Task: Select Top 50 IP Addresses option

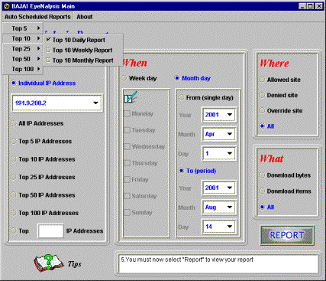Action: 14,195
